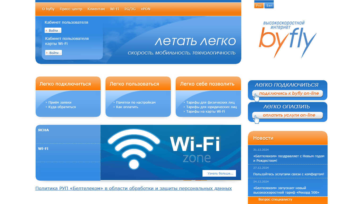Open Памятки по настройкам link
363x204 pixels.
point(136,102)
